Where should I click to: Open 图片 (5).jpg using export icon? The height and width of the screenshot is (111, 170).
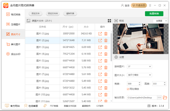pos(100,61)
